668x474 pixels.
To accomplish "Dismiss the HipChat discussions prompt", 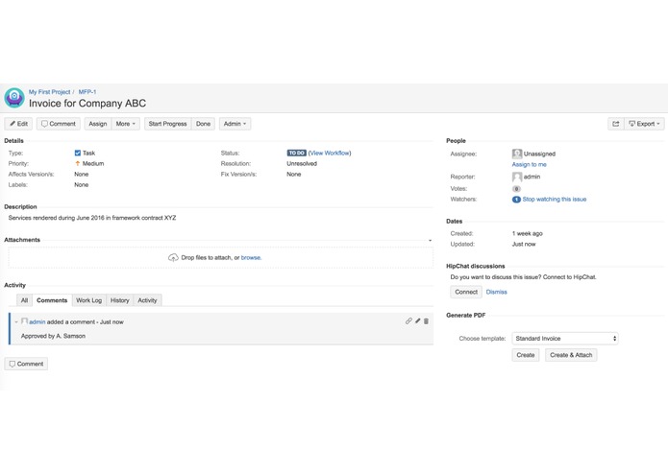I will [x=496, y=292].
